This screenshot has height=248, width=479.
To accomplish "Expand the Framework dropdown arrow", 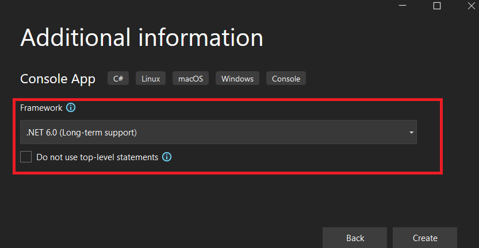I will tap(411, 133).
